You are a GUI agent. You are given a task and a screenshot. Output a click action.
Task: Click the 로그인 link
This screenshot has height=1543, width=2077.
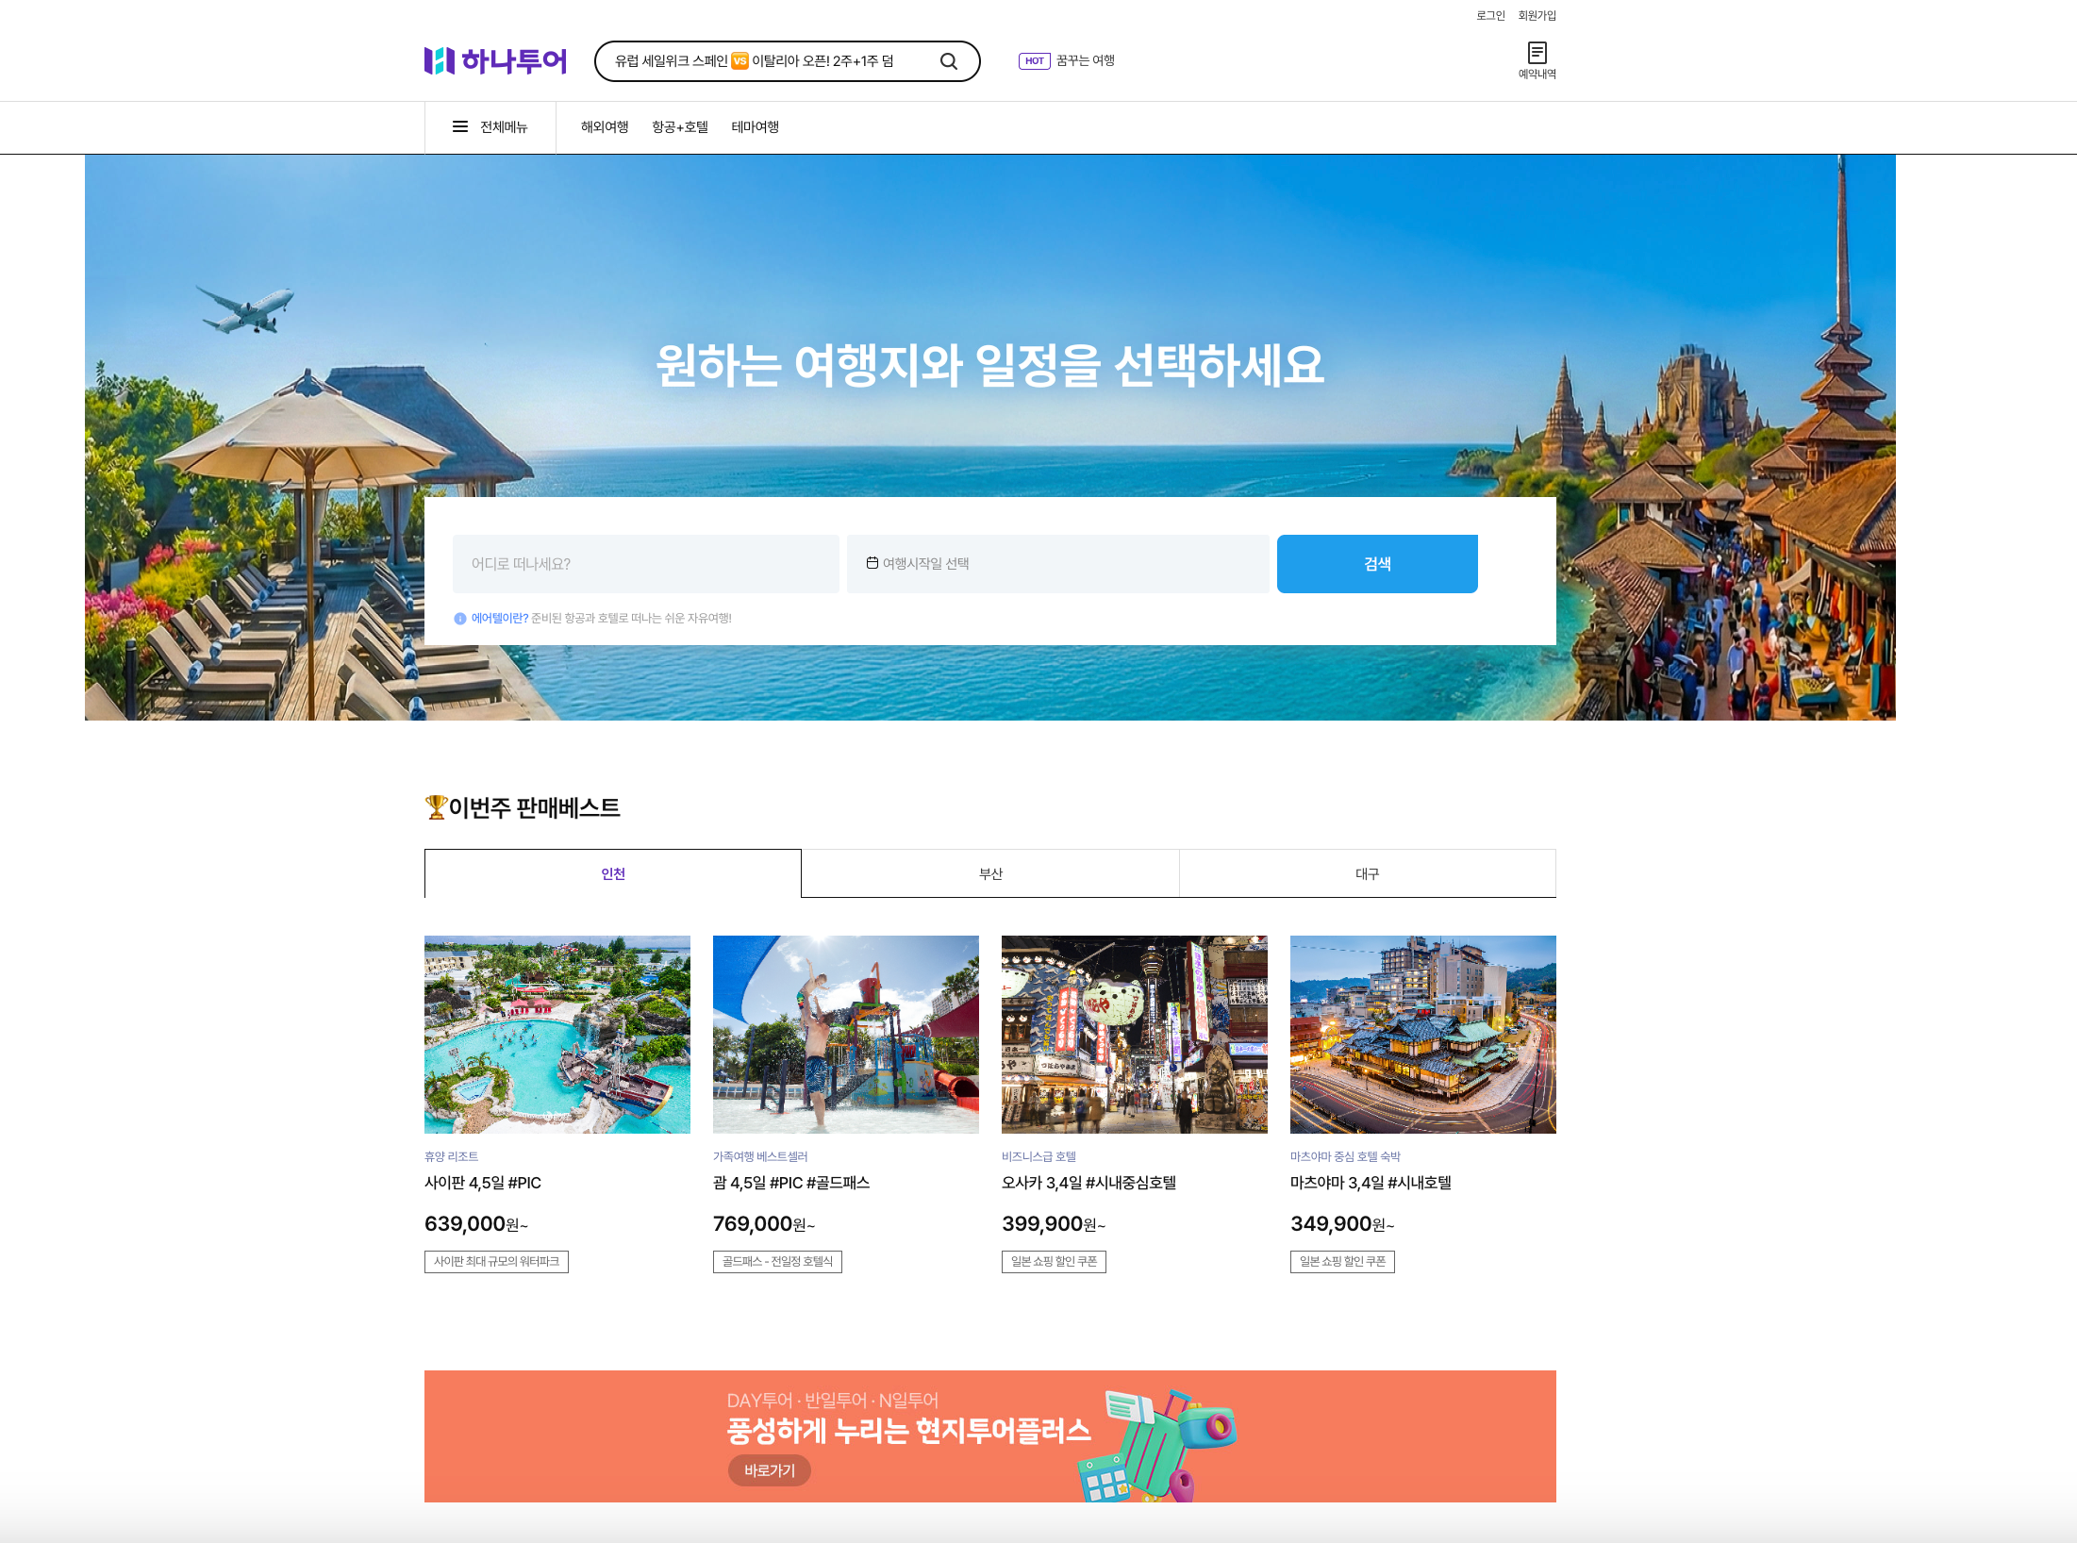tap(1490, 16)
